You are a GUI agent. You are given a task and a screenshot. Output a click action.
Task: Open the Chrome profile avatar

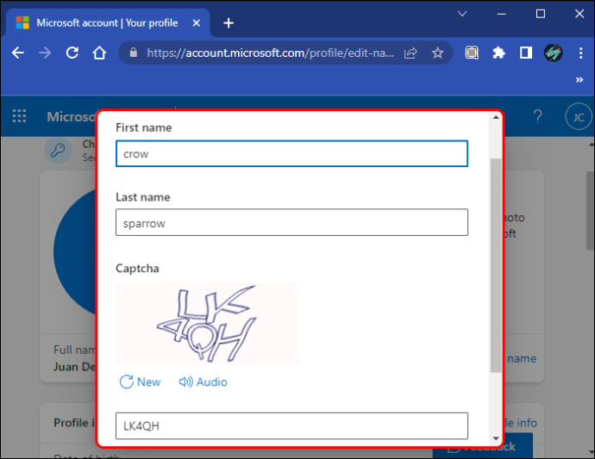pos(554,53)
